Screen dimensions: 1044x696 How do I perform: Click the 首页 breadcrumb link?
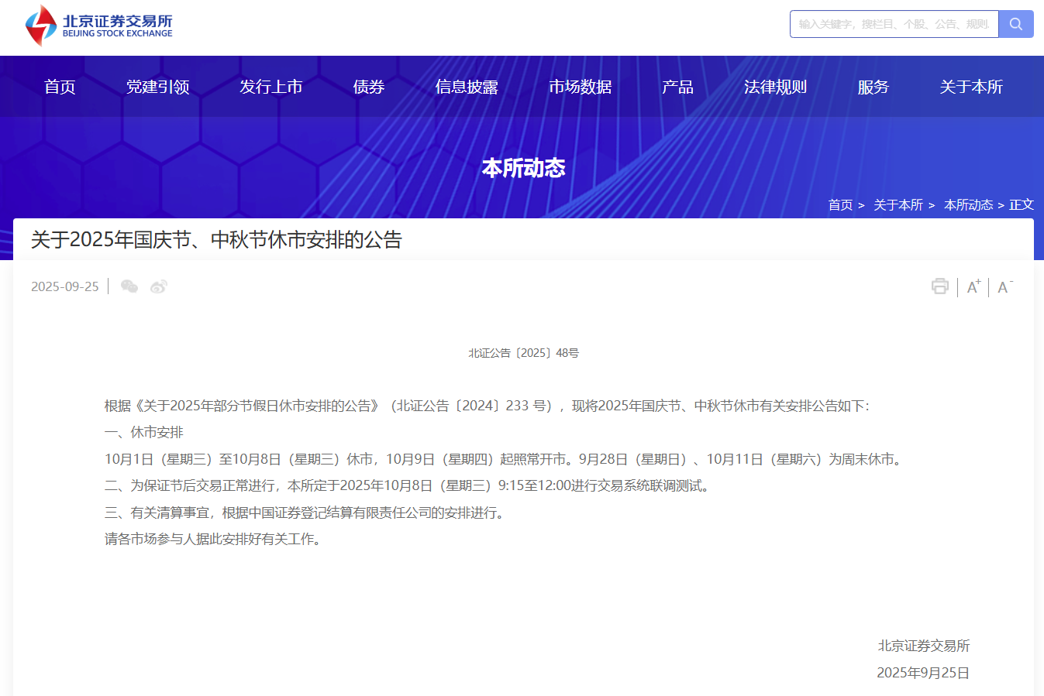coord(840,205)
